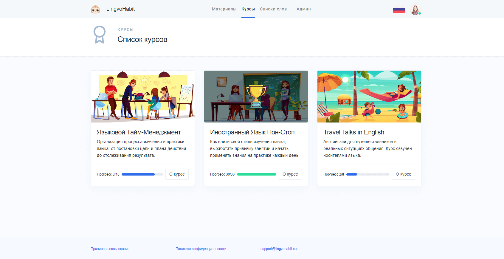Switch to the Админ tab
The width and height of the screenshot is (504, 259).
click(x=304, y=9)
